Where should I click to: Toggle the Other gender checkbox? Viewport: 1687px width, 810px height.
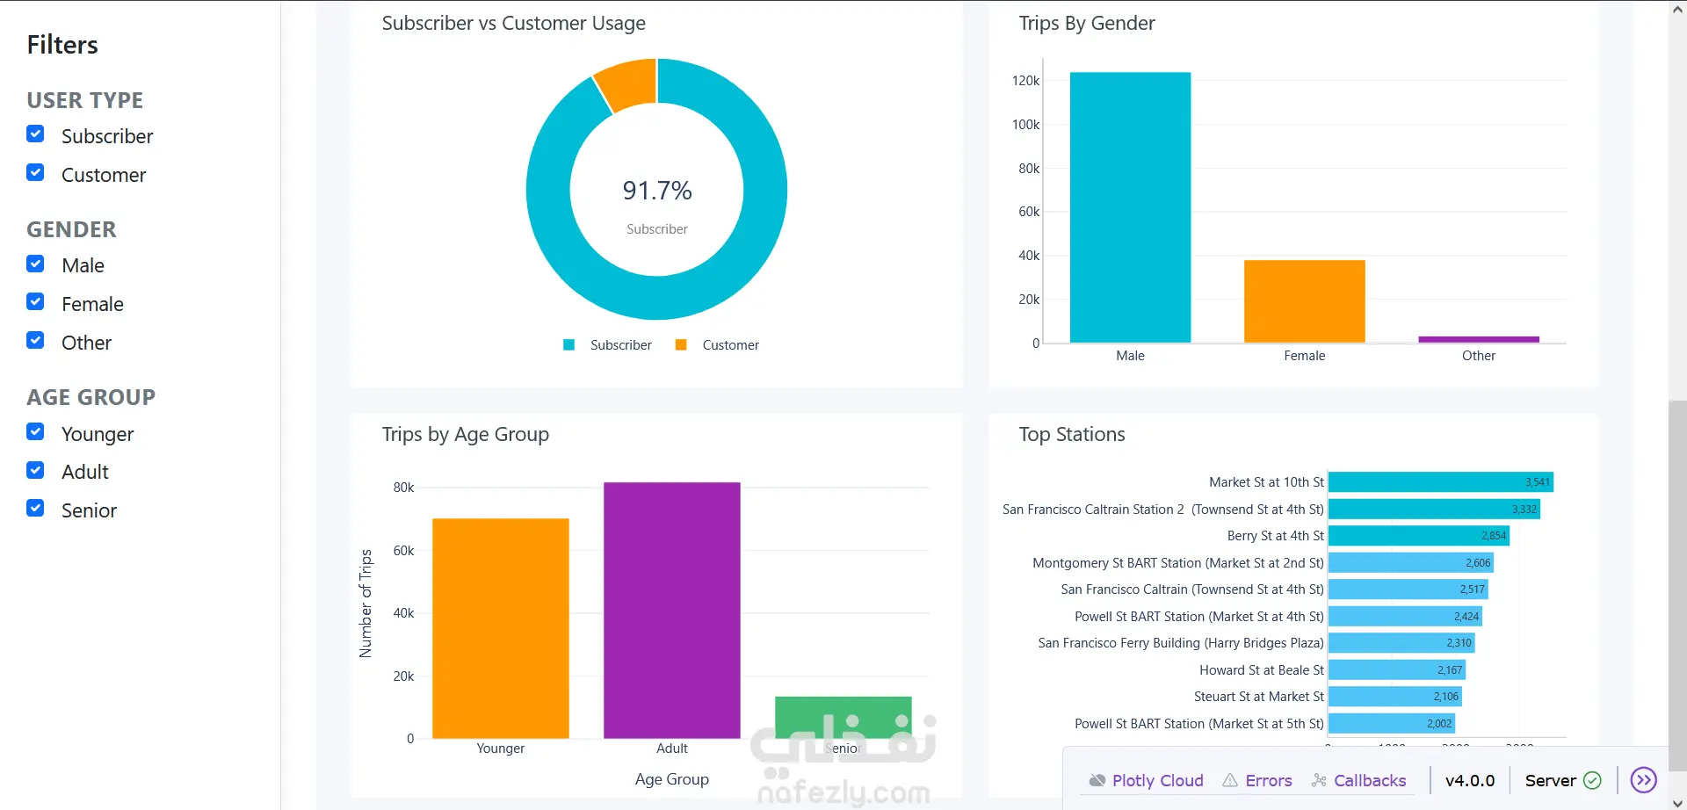tap(35, 340)
